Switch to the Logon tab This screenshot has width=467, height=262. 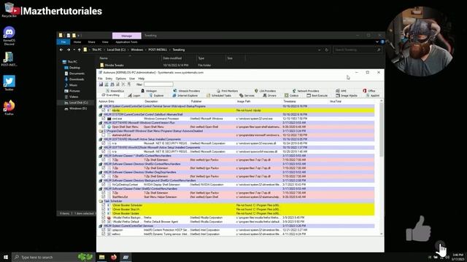click(134, 95)
